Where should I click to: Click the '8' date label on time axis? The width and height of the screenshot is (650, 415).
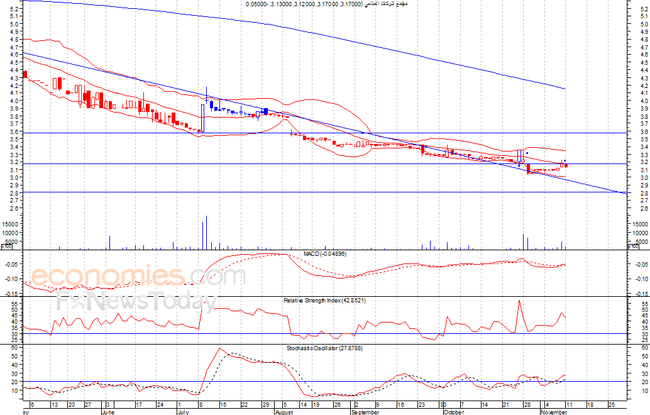(x=201, y=405)
